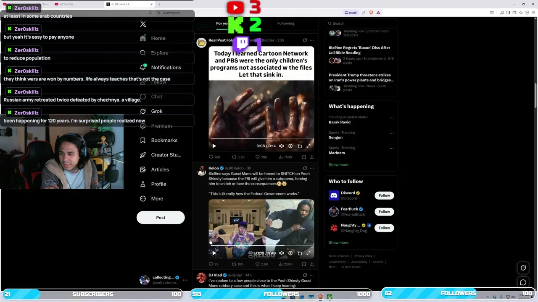Screen dimensions: 538x302
Task: Open settings gear on Cartoon Network video
Action: pyautogui.click(x=290, y=146)
